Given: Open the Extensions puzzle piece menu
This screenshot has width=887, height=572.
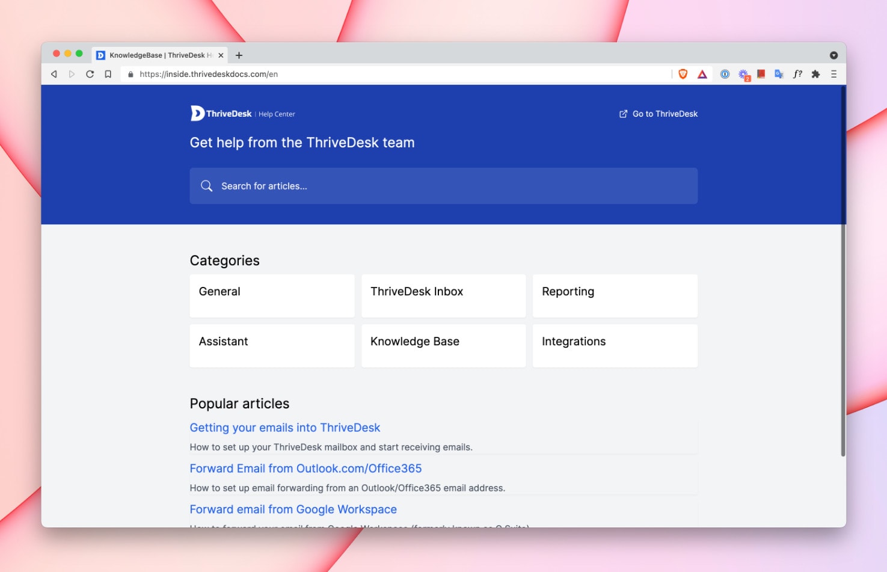Looking at the screenshot, I should tap(815, 74).
